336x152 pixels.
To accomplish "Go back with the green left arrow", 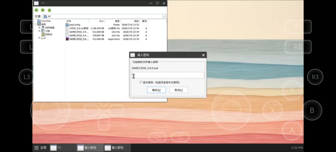I will pyautogui.click(x=37, y=10).
